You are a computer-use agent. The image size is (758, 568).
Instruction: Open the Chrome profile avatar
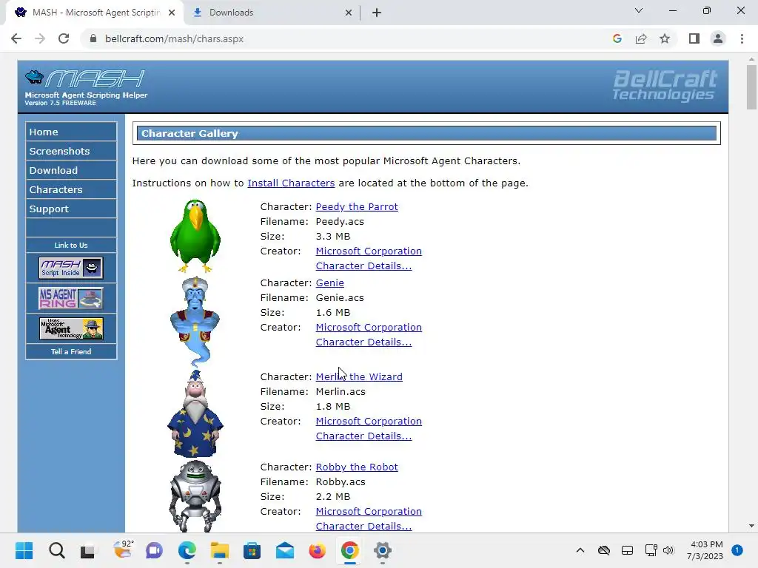(718, 38)
